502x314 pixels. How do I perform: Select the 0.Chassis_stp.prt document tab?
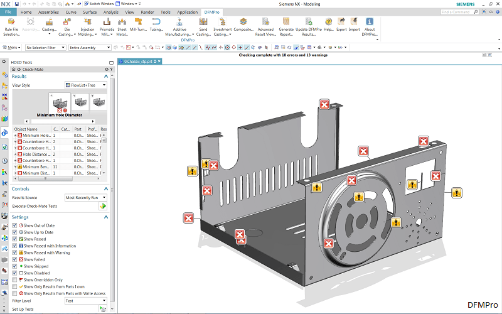[x=140, y=61]
